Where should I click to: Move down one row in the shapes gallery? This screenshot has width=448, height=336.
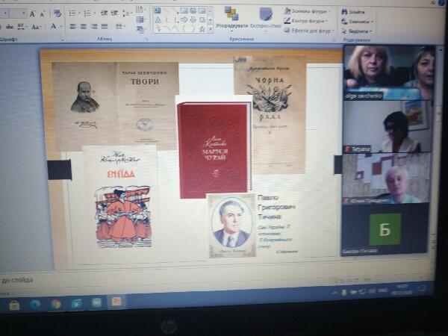click(x=211, y=20)
